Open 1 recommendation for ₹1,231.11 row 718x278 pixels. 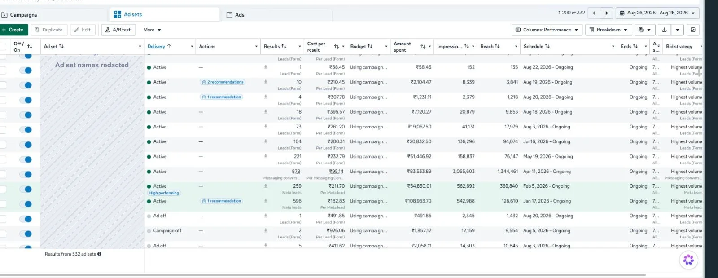[222, 97]
